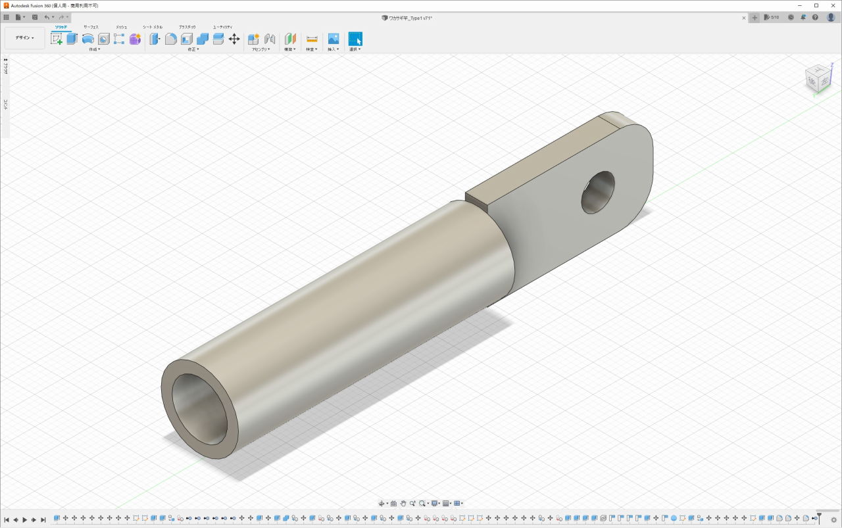
Task: Open timeline settings gear icon
Action: pos(833,519)
